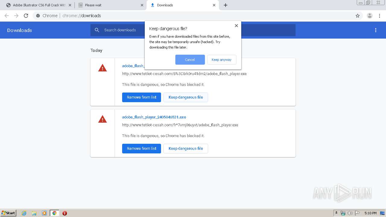Keep dangerous file for the first download

[186, 97]
